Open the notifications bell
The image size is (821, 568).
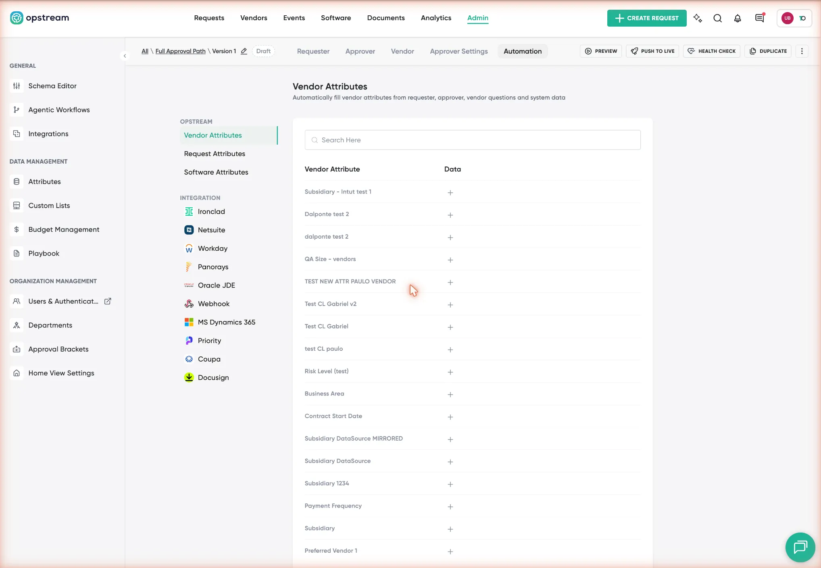[737, 18]
